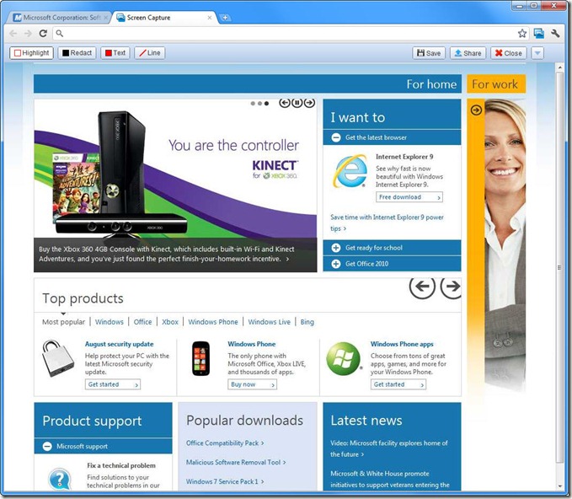Choose the Redact tool

click(x=77, y=53)
